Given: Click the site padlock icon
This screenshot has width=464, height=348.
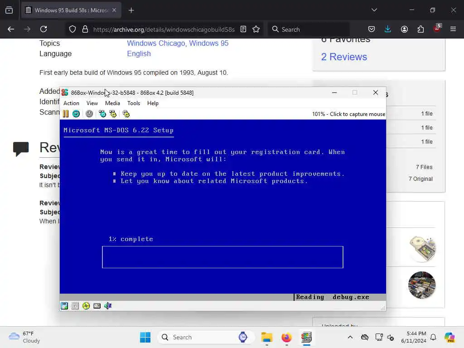Looking at the screenshot, I should click(85, 29).
